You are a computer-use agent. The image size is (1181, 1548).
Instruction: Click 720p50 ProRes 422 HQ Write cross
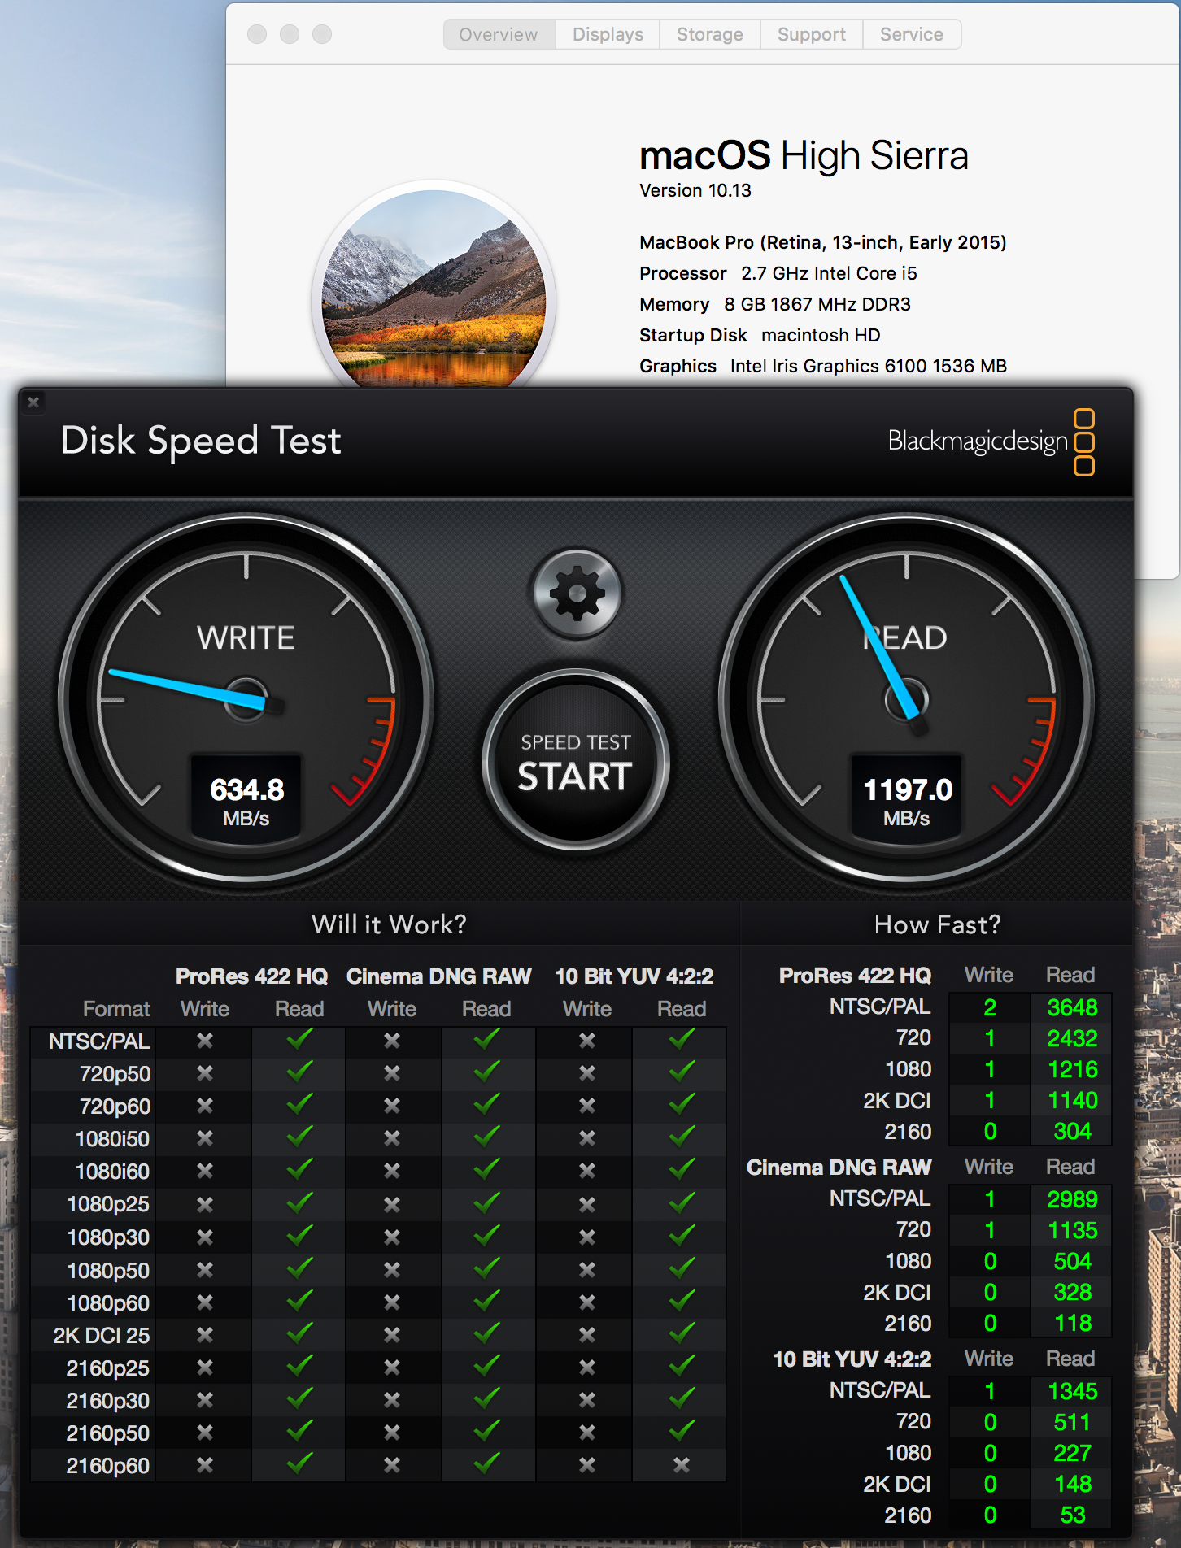click(205, 1073)
